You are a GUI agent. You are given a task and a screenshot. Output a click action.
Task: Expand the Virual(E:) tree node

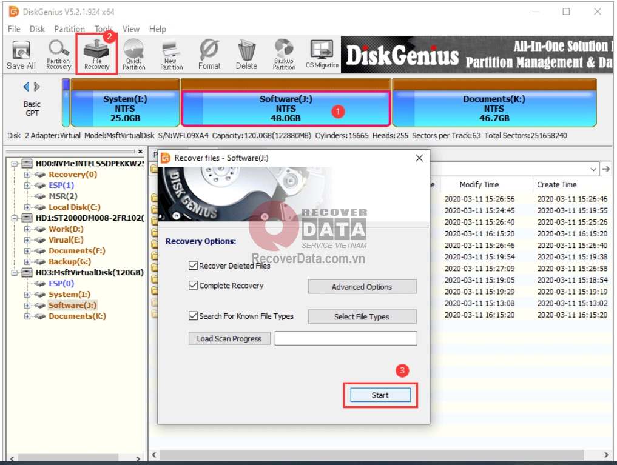[27, 239]
